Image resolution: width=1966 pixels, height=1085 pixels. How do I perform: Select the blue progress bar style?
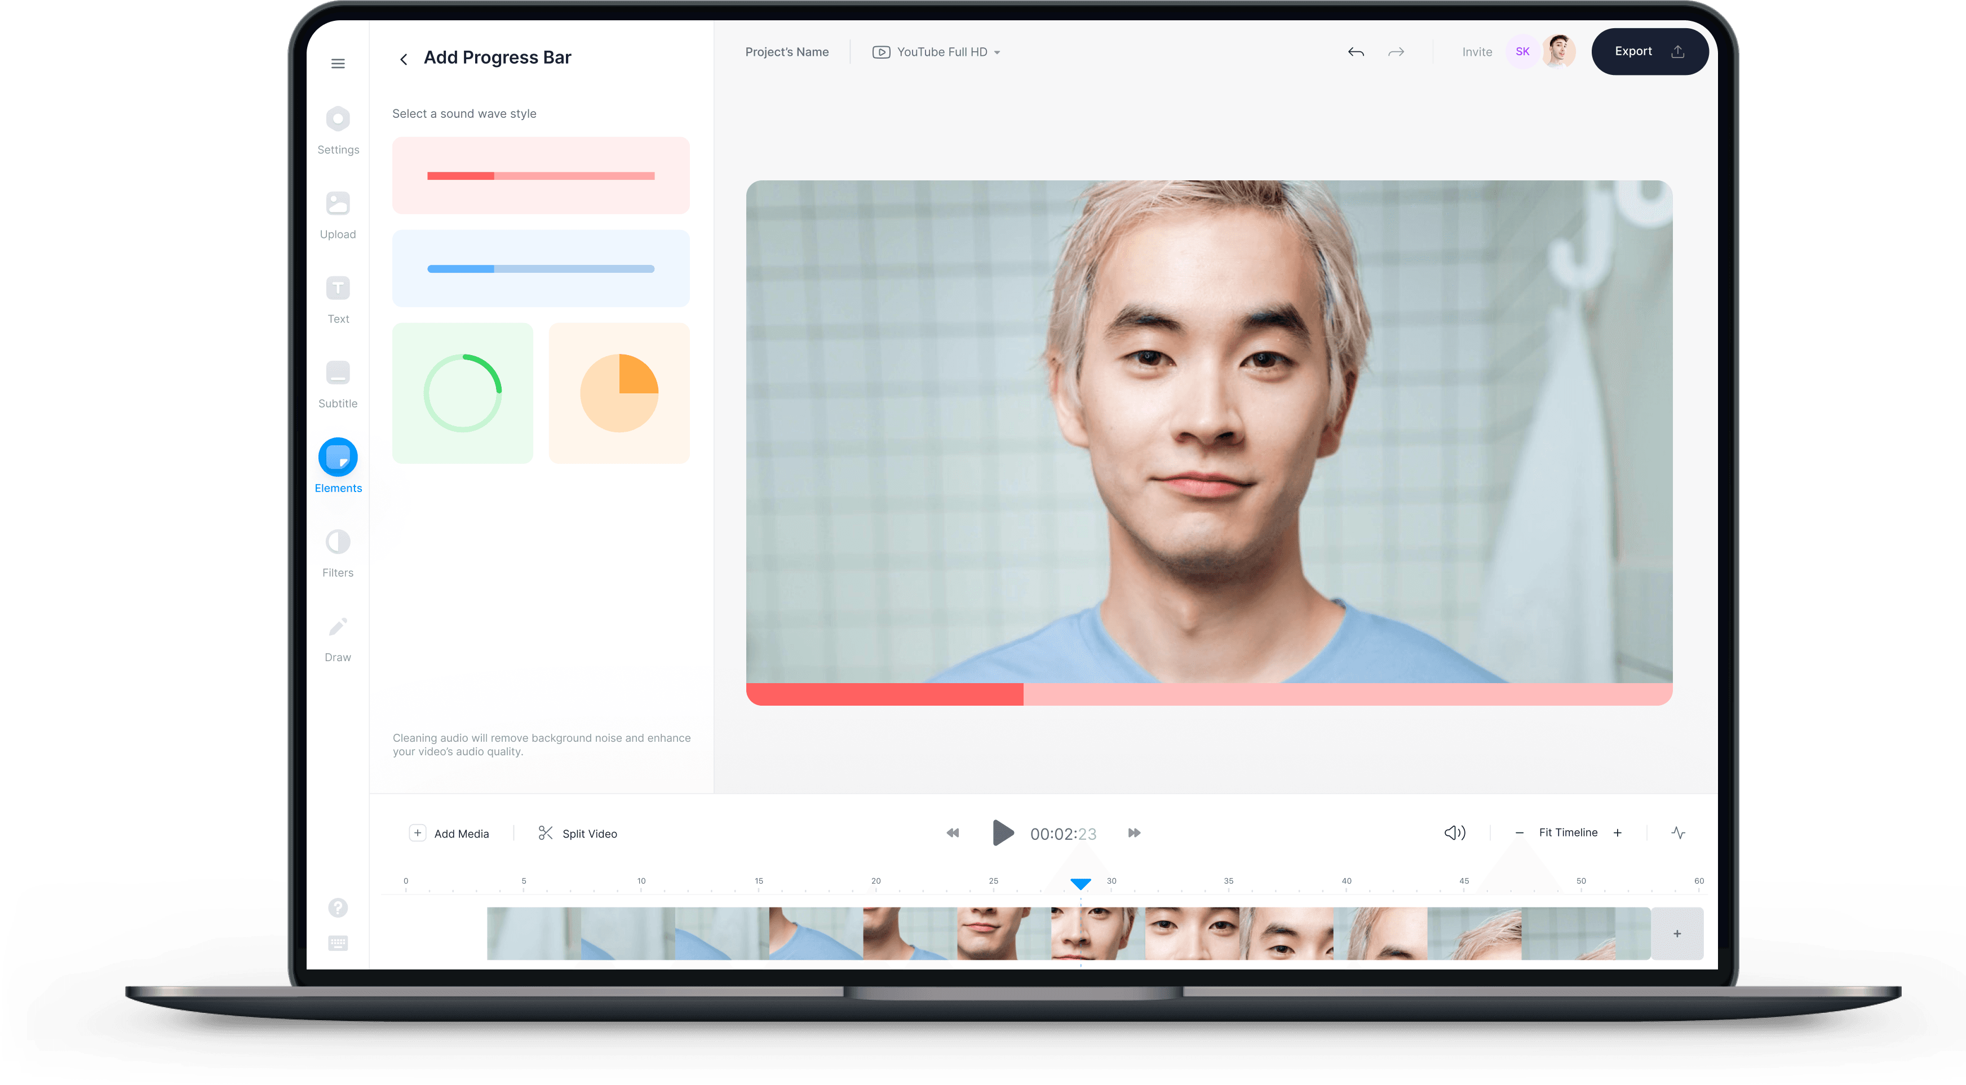[541, 268]
